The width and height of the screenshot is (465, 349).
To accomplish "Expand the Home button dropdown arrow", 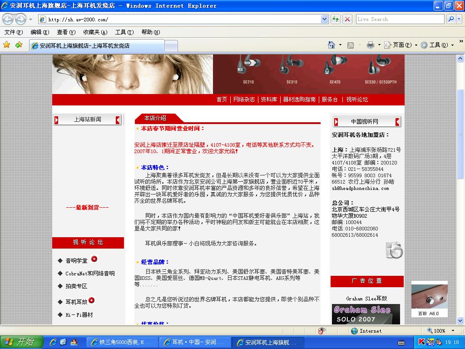I will (x=340, y=45).
